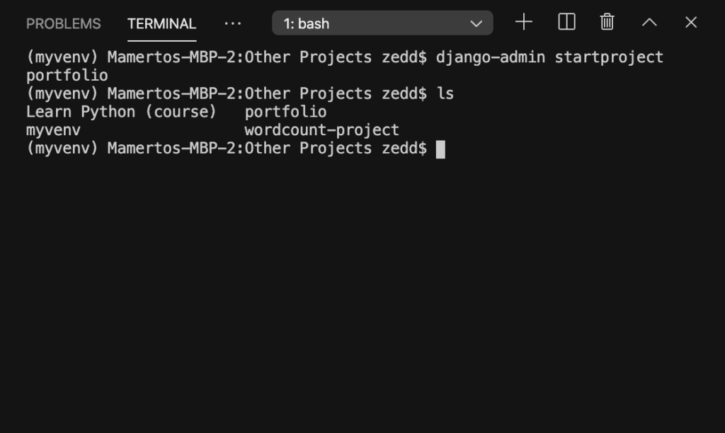Screen dimensions: 725x433
Task: Create a new terminal with plus icon
Action: pos(524,22)
